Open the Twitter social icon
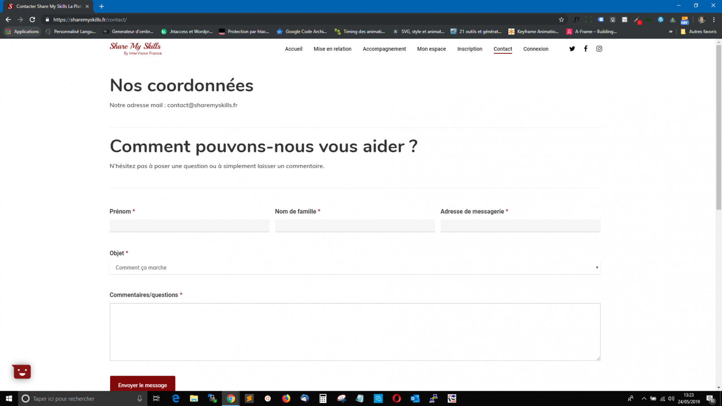This screenshot has height=406, width=722. [x=572, y=49]
